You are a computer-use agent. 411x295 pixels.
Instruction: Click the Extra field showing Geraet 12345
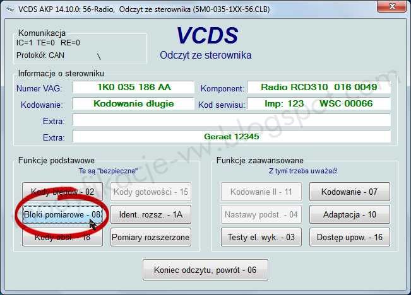[x=232, y=137]
